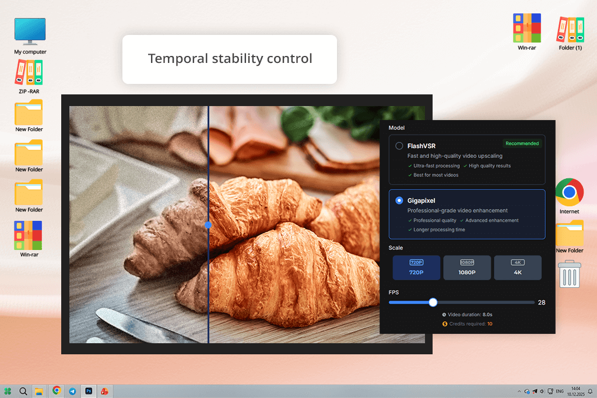Open the middle of three left-side New Folders

point(29,156)
